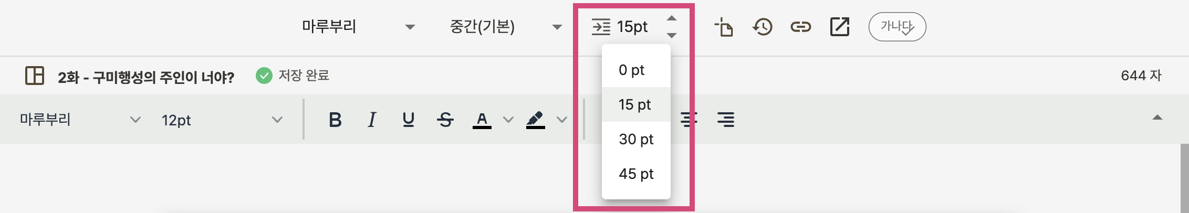The height and width of the screenshot is (213, 1189).
Task: Open the top 마루부리 font dropdown
Action: click(358, 27)
